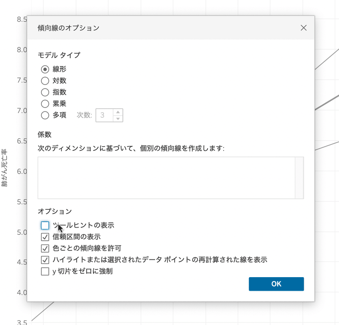Screen dimensions: 339x325
Task: Decrease 次数 with the down arrow
Action: [118, 119]
